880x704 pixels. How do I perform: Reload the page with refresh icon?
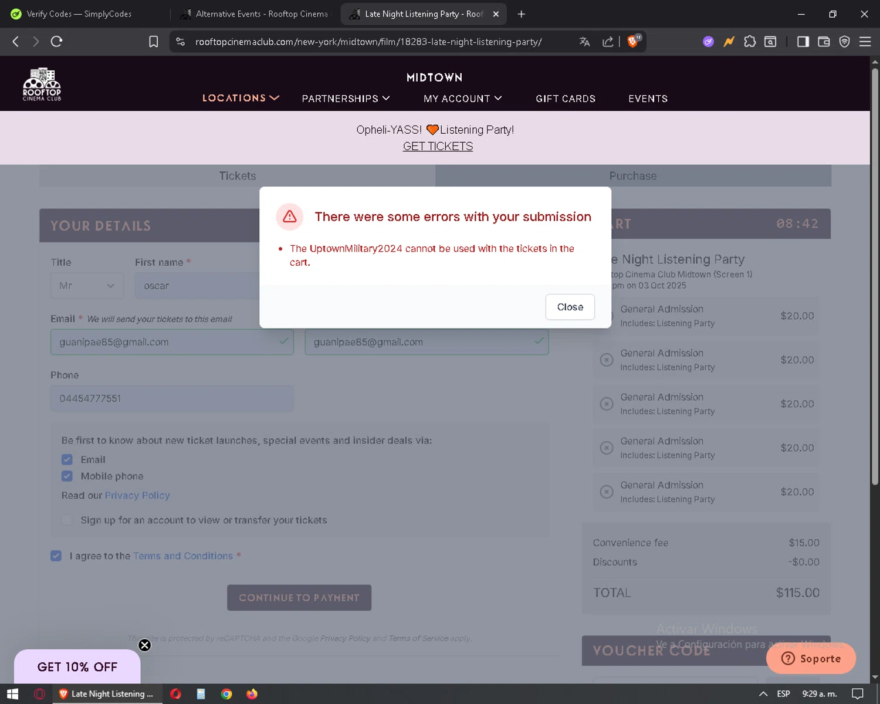click(x=56, y=42)
